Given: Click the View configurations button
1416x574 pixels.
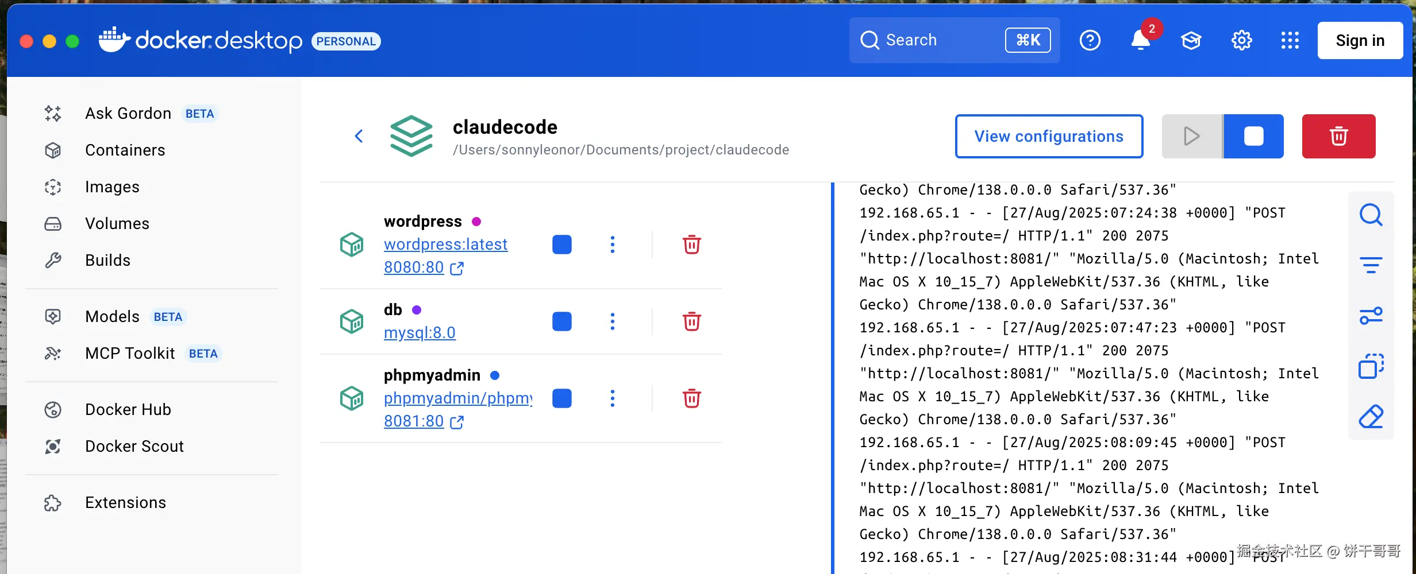Looking at the screenshot, I should pos(1049,136).
